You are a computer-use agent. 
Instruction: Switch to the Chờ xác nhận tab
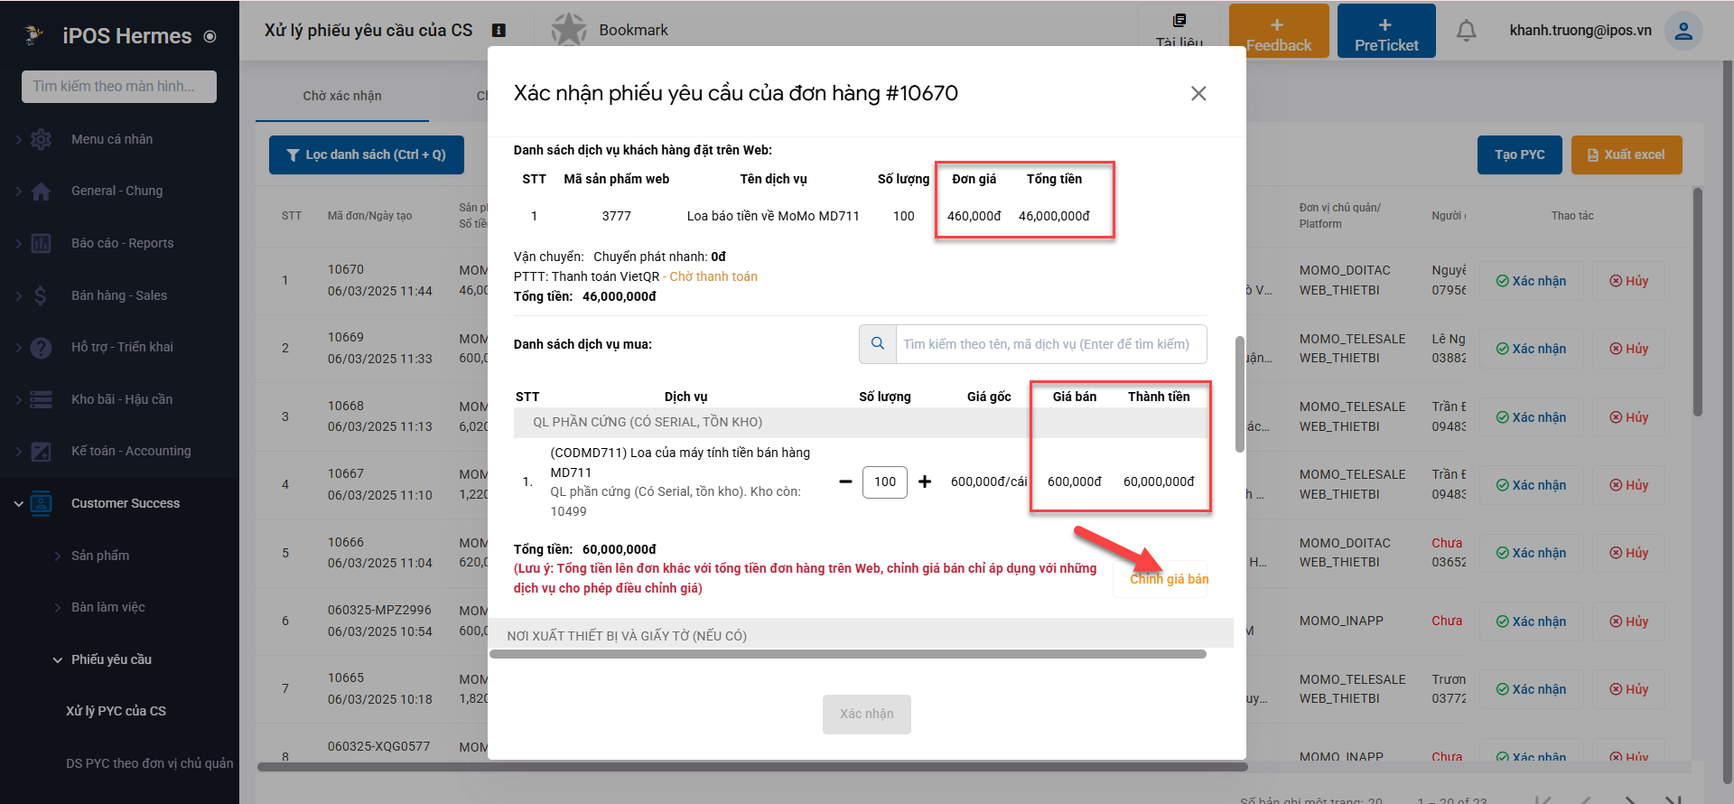click(x=342, y=96)
